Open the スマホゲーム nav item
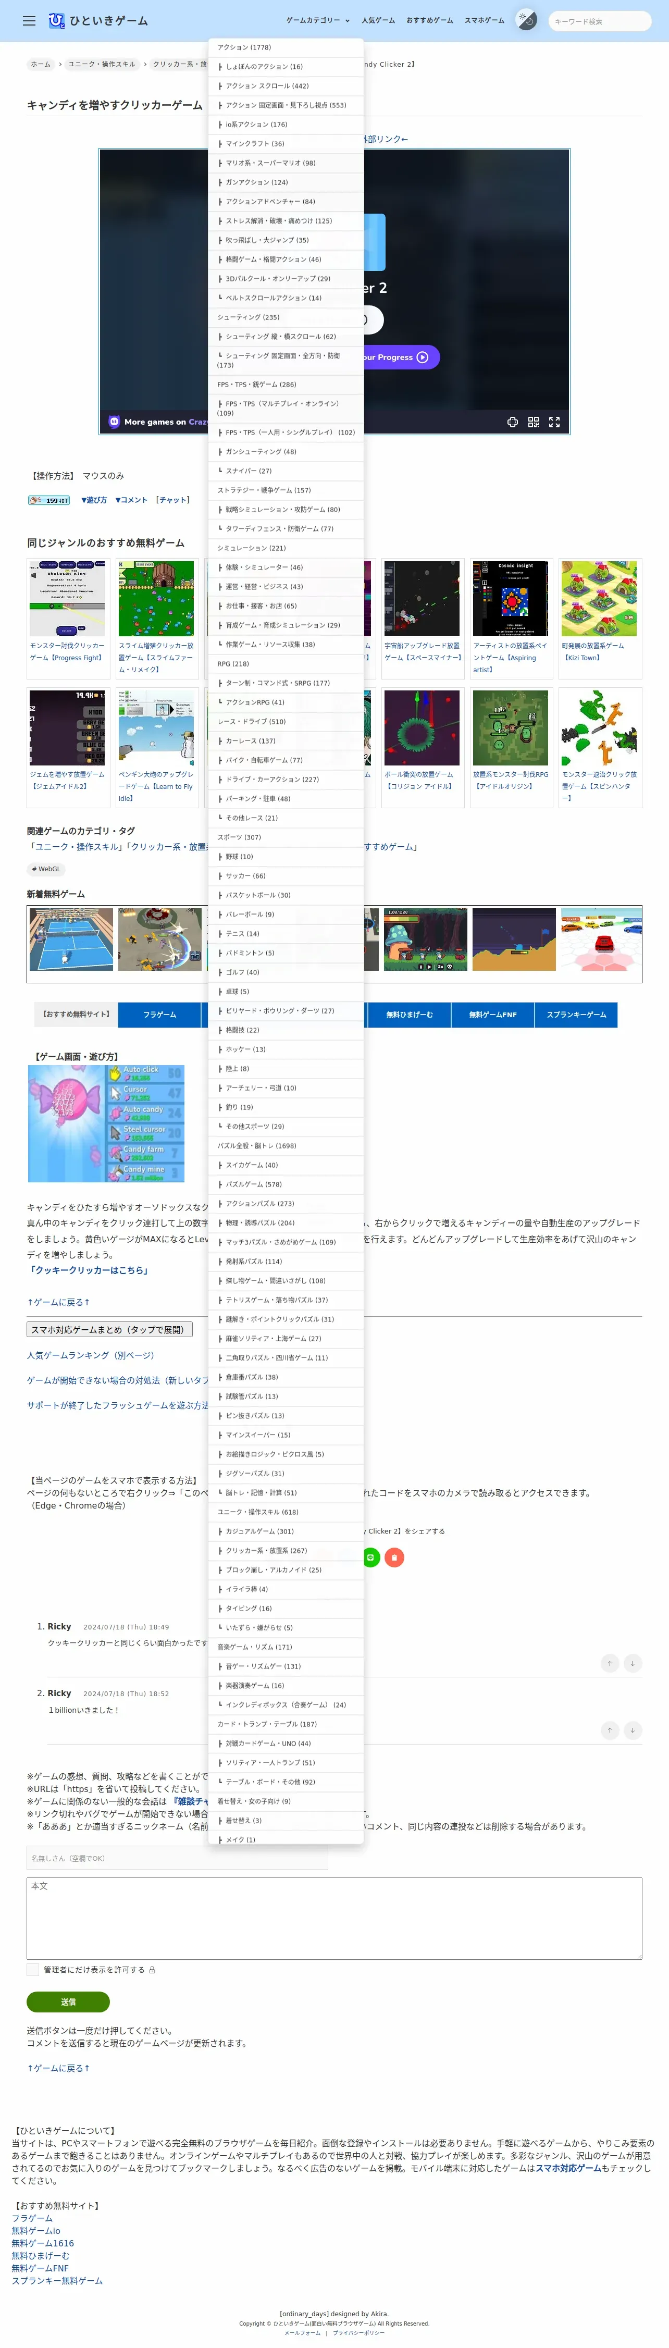 [x=484, y=20]
